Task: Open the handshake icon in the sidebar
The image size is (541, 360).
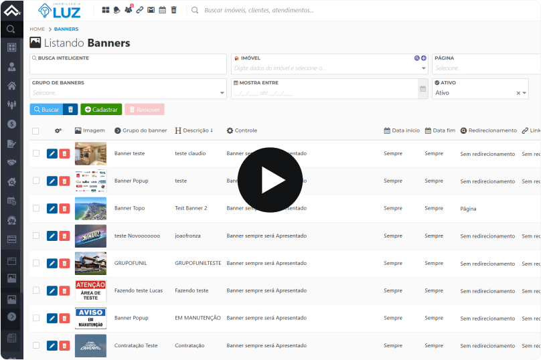Action: (x=11, y=163)
